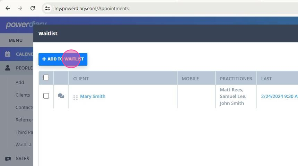Click the People person icon
Viewport: 298px width, 166px height.
tap(8, 68)
